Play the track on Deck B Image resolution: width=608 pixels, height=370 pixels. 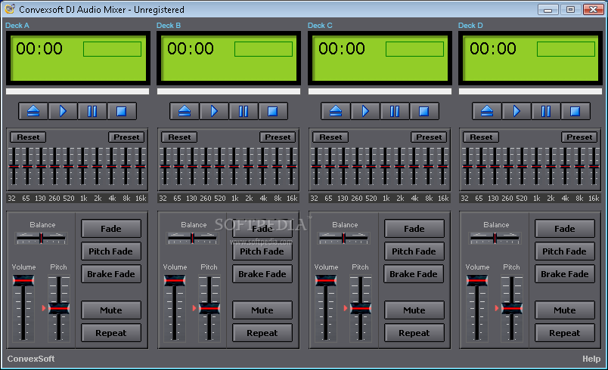[x=214, y=112]
